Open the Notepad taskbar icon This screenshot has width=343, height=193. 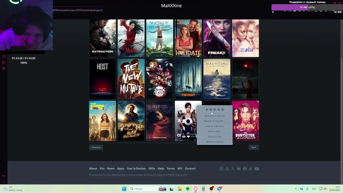point(203,189)
